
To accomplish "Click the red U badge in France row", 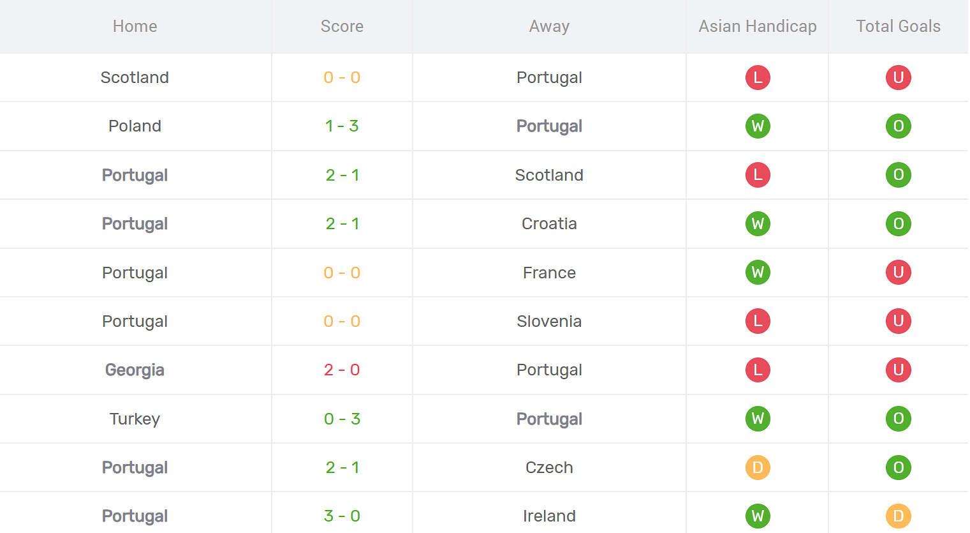I will tap(898, 273).
